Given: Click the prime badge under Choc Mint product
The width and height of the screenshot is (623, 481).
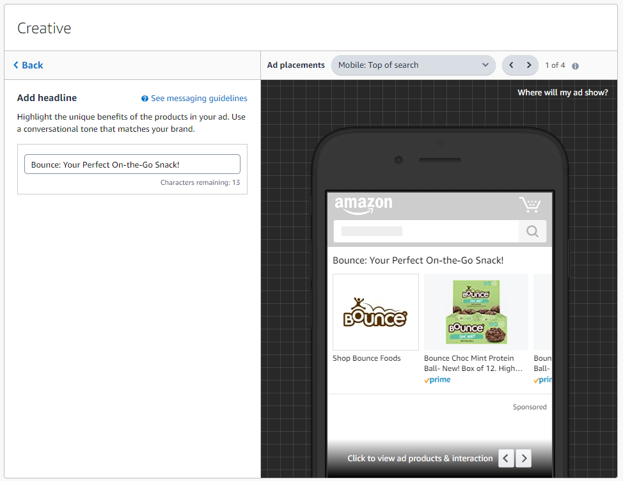Looking at the screenshot, I should click(437, 380).
